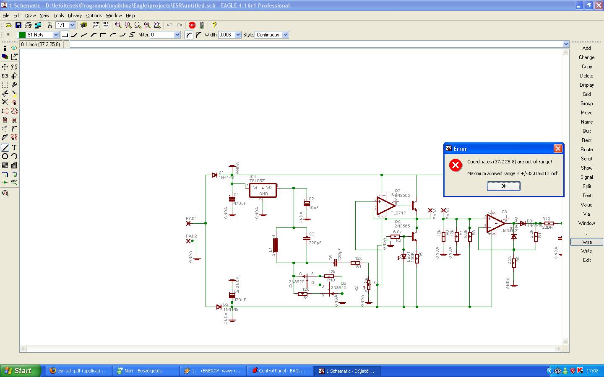The image size is (604, 377).
Task: Click the Zoom out magnifier icon
Action: coord(138,25)
